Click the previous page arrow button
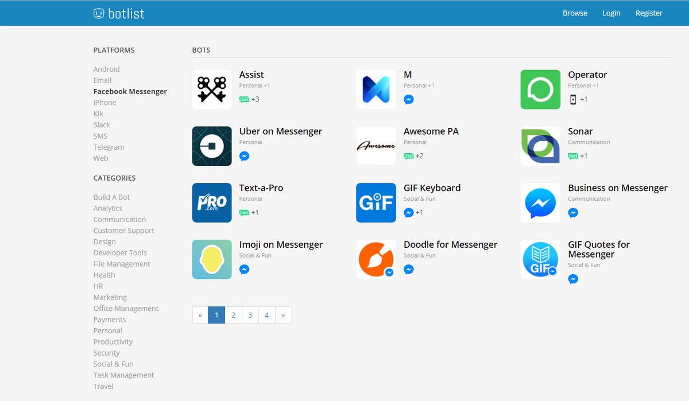Image resolution: width=689 pixels, height=401 pixels. click(200, 315)
